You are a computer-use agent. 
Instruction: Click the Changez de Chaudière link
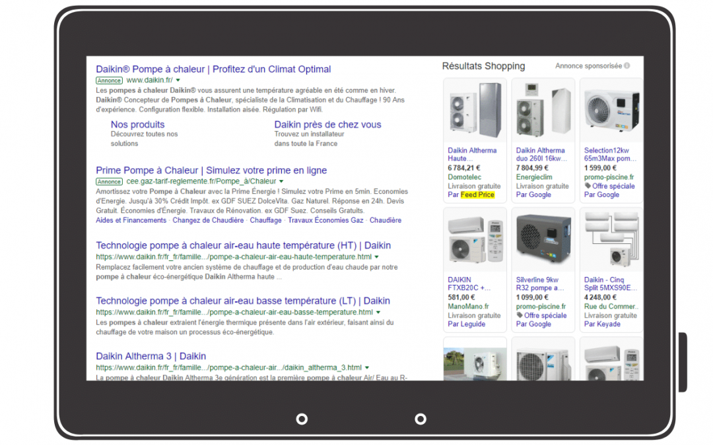coord(208,220)
